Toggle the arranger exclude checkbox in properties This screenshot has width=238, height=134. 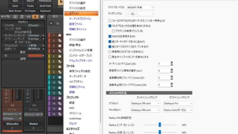[x=30, y=29]
